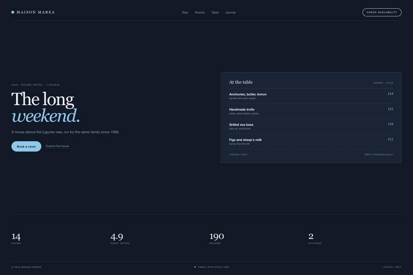
Task: Click the €11 price
Action: click(390, 139)
